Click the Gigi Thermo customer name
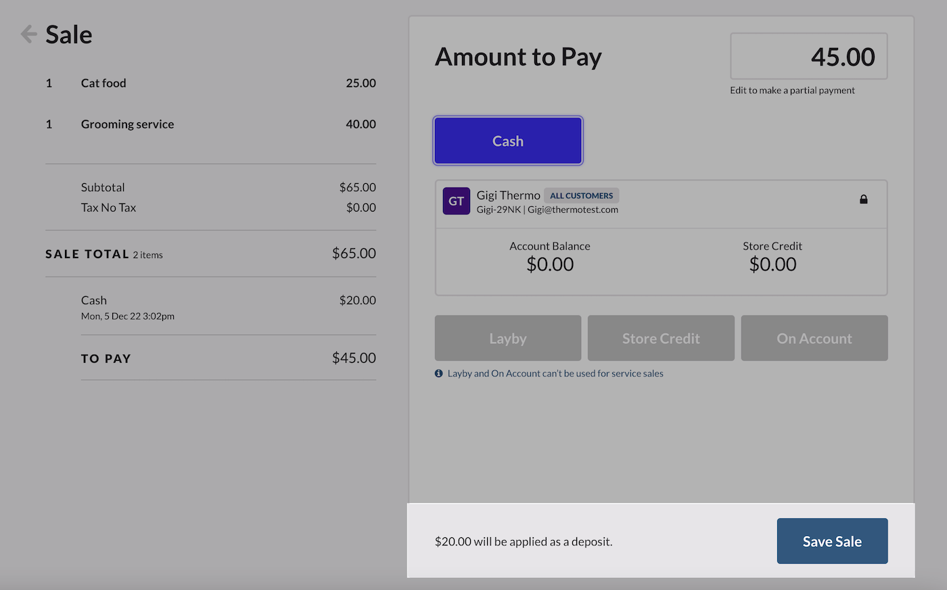Screen dimensions: 947x590 (509, 195)
